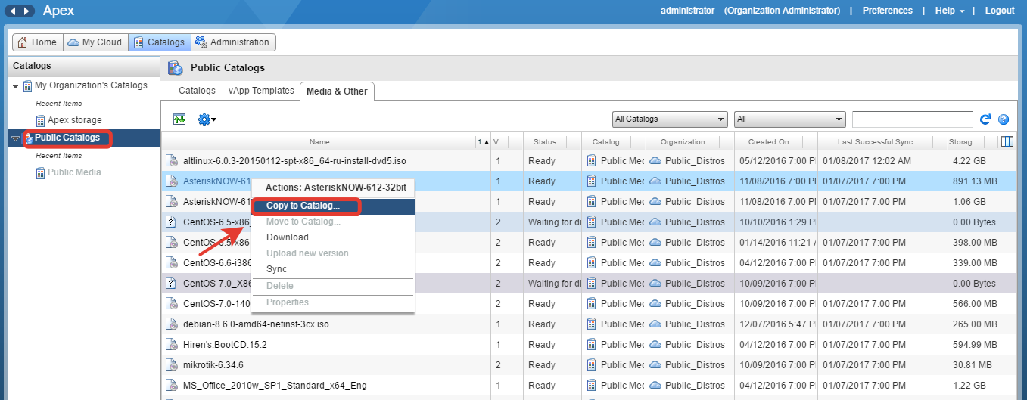This screenshot has height=400, width=1027.
Task: Click the blue help icon
Action: coord(1004,119)
